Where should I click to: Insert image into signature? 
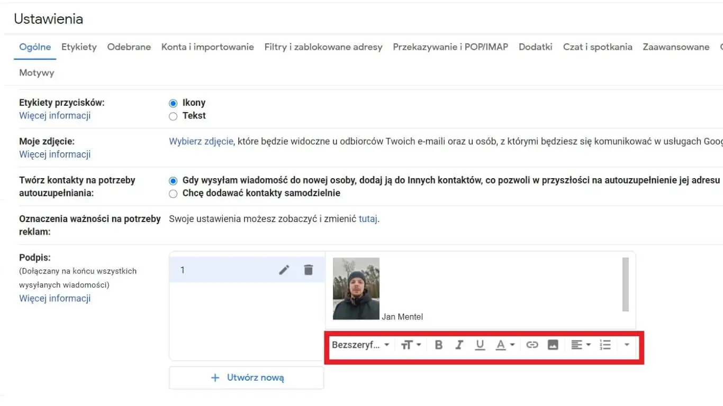(553, 345)
